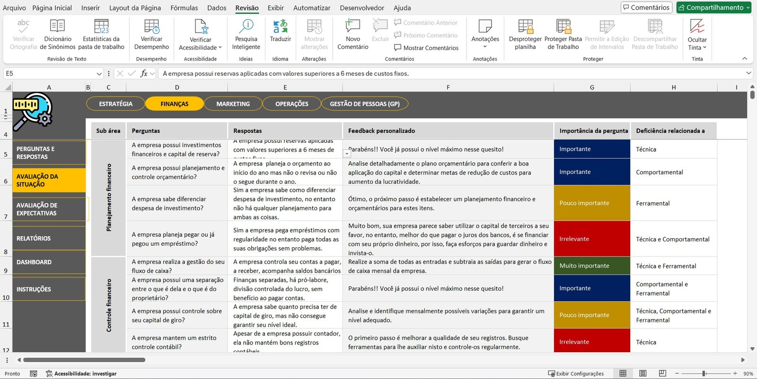Screen dimensions: 757x379
Task: Collapse the ribbon chevron
Action: click(x=745, y=59)
